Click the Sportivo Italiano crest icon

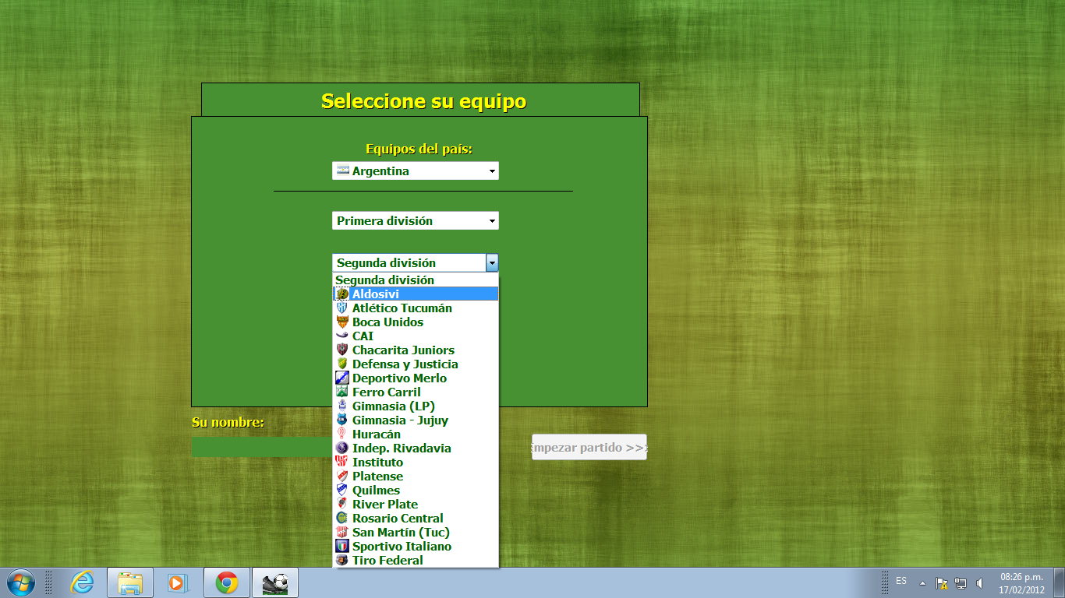341,547
